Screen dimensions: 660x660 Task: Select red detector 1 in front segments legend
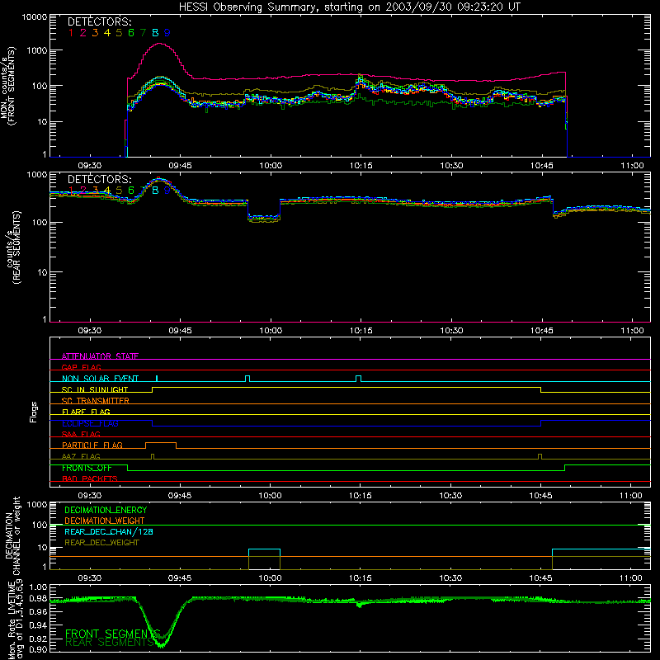coord(71,33)
